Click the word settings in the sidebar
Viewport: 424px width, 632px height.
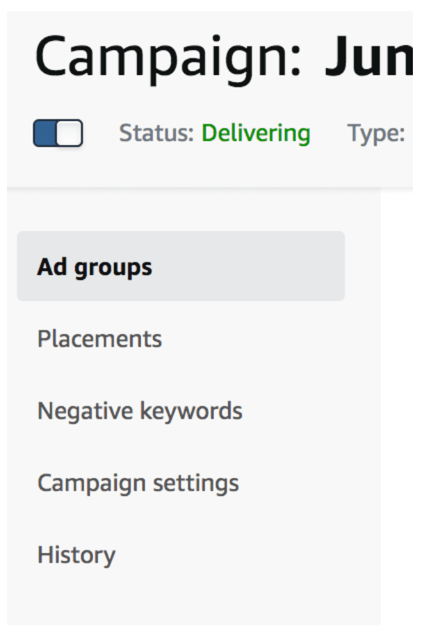click(195, 483)
